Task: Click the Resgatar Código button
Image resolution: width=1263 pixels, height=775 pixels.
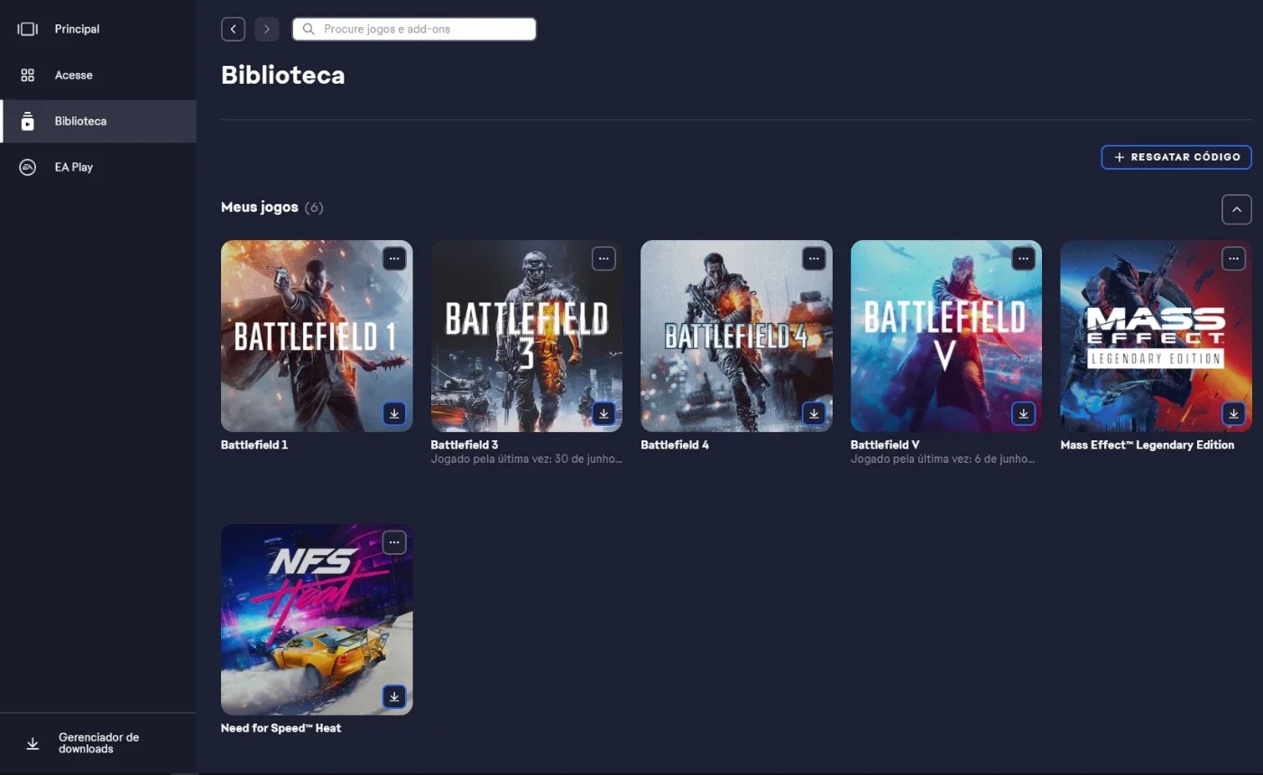Action: [1176, 157]
